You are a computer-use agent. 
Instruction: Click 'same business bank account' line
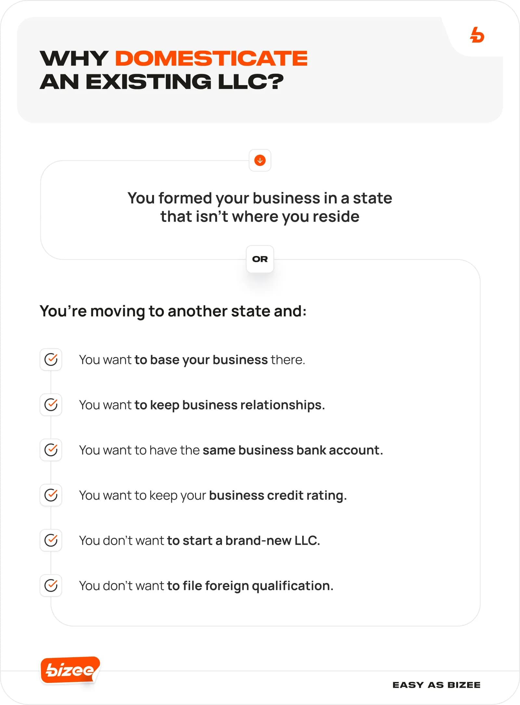click(x=231, y=450)
